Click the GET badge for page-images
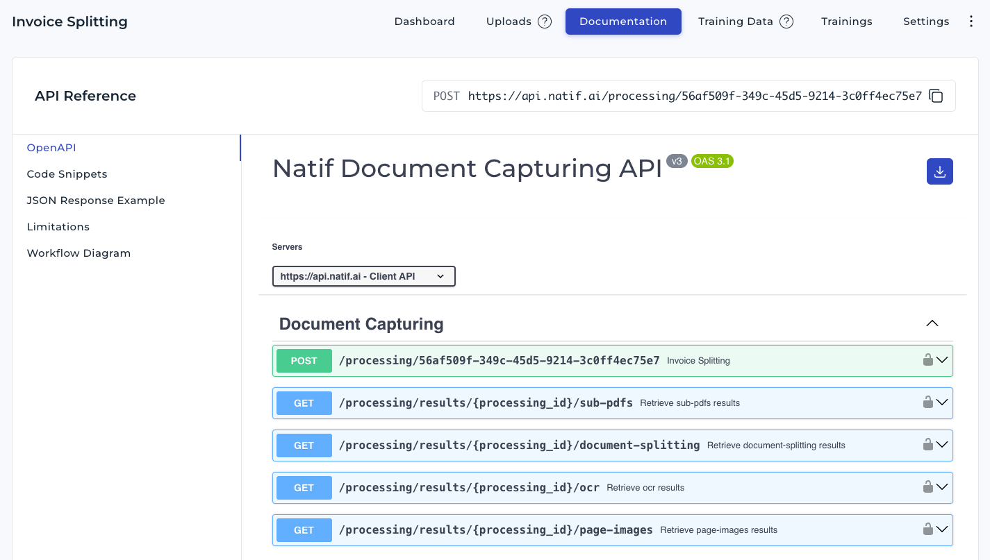This screenshot has height=560, width=990. click(304, 530)
